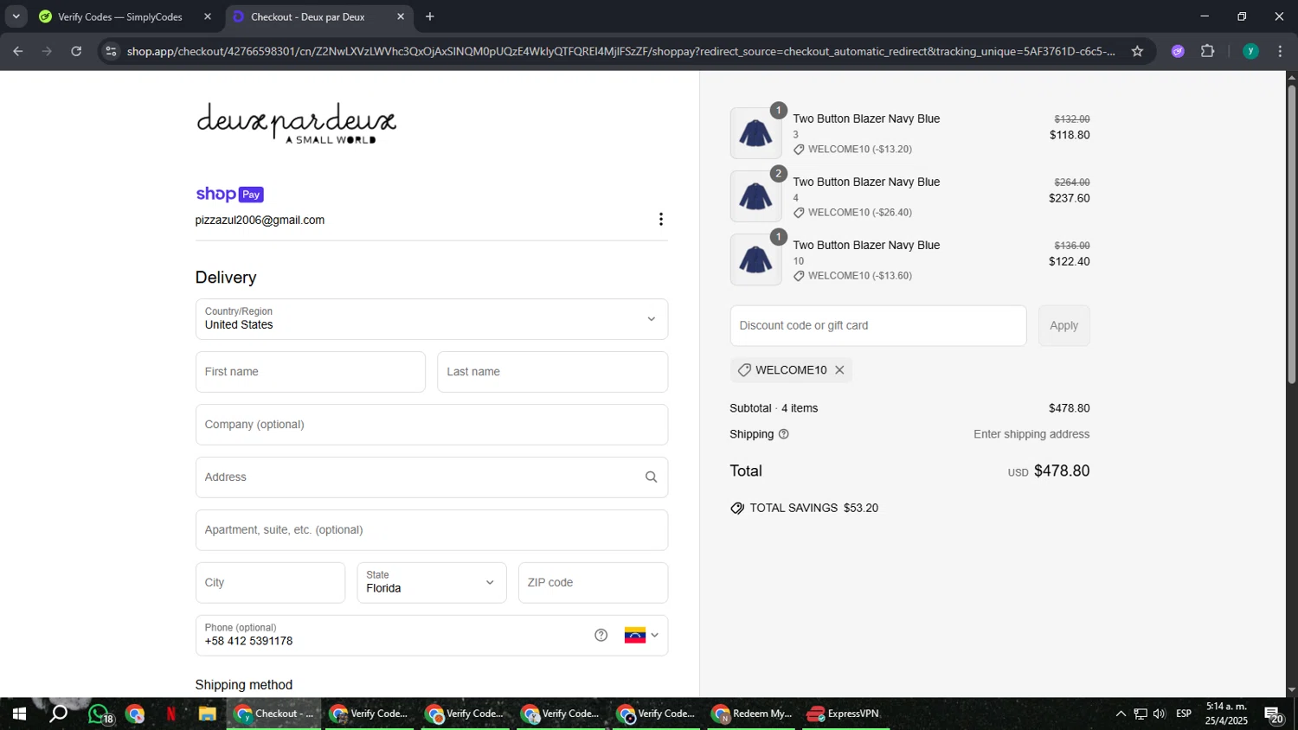Viewport: 1298px width, 730px height.
Task: Open Windows taskbar search
Action: tap(59, 714)
